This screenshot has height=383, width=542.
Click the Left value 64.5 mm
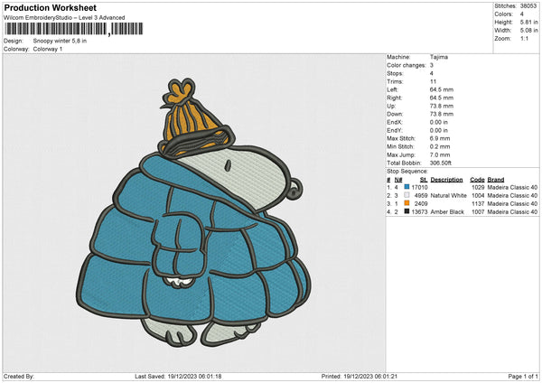click(442, 89)
